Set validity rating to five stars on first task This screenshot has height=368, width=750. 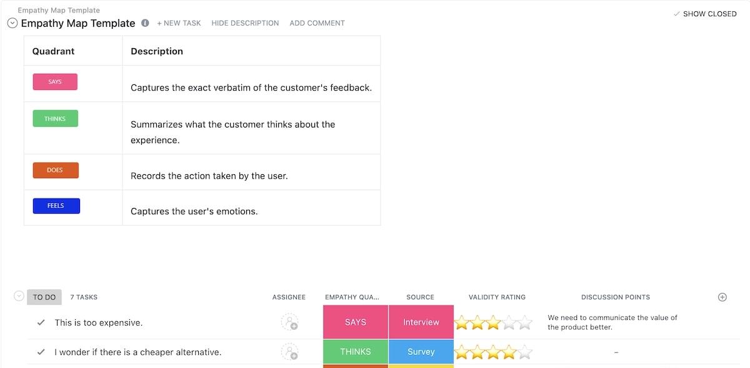tap(525, 323)
